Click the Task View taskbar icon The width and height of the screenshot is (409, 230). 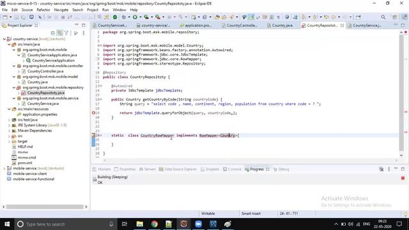(125, 224)
